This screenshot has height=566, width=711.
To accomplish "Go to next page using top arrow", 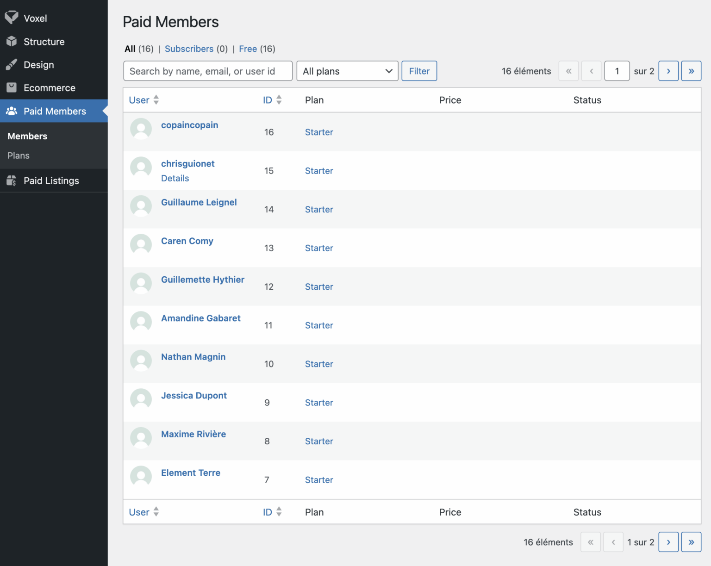I will point(668,71).
